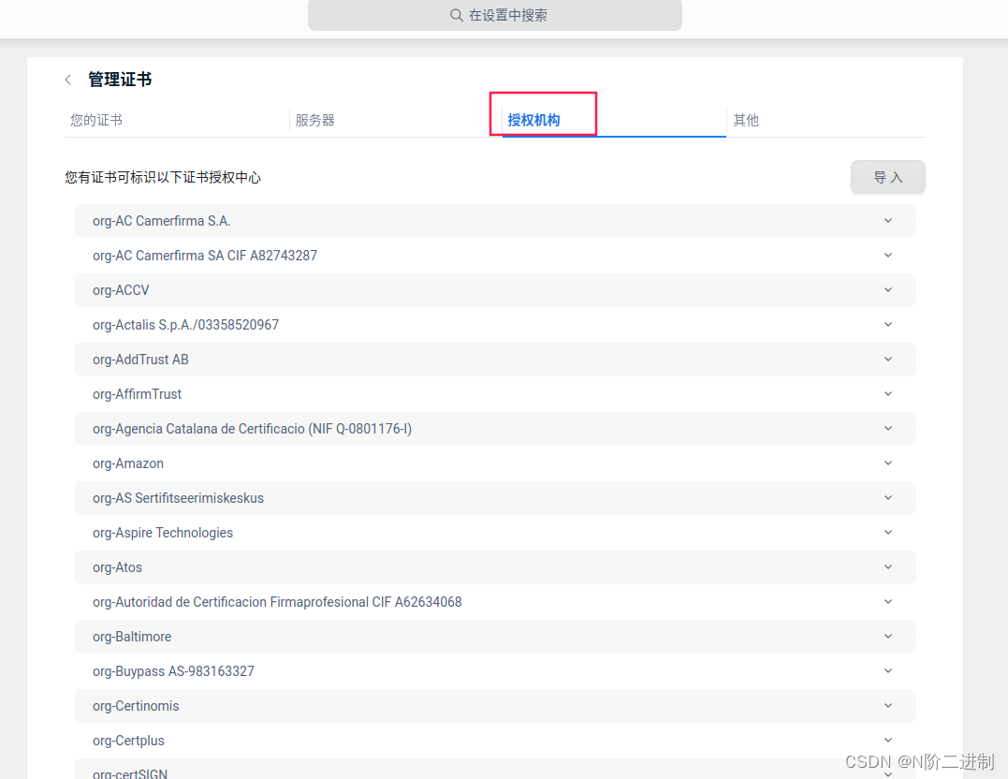Screen dimensions: 1008x779
Task: Open the 服务器 tab
Action: click(x=315, y=120)
